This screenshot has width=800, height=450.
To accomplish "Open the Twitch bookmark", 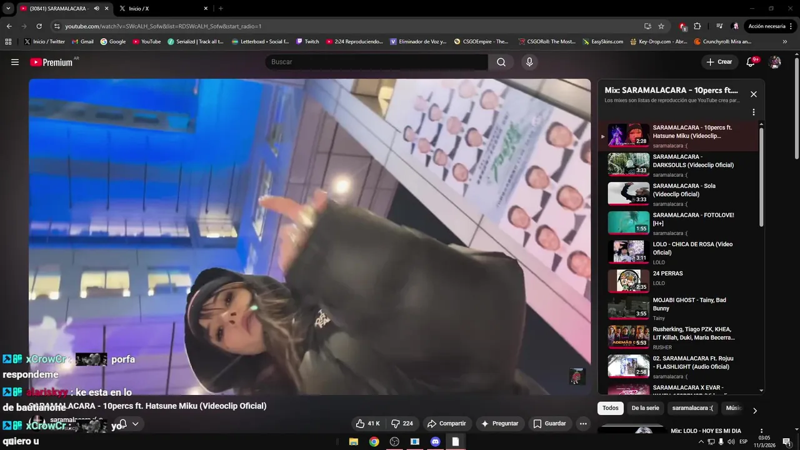I will click(307, 42).
